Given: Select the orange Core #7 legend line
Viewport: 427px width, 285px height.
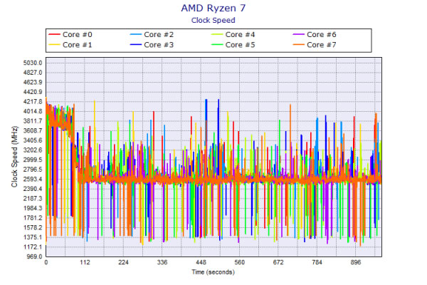Looking at the screenshot, I should tap(298, 45).
